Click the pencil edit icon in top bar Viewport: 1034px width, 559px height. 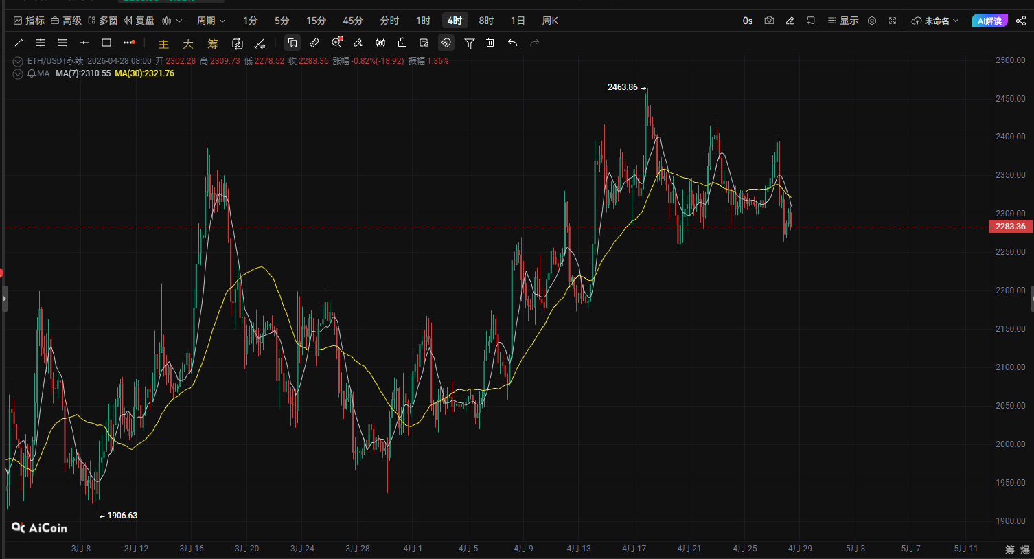790,21
